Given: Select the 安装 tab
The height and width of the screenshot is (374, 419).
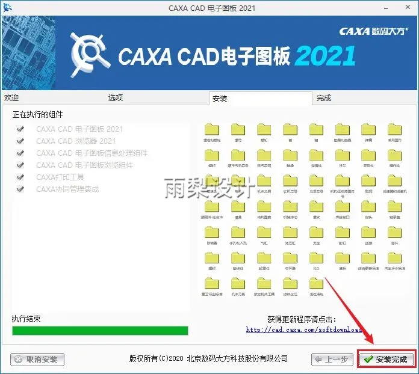Looking at the screenshot, I should 261,98.
